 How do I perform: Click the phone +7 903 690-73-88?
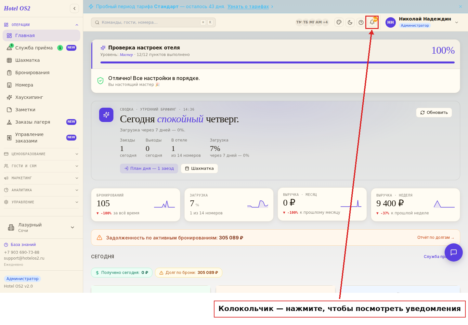(21, 252)
